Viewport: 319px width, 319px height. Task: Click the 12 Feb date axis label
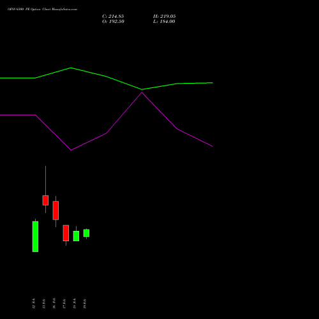[34, 303]
